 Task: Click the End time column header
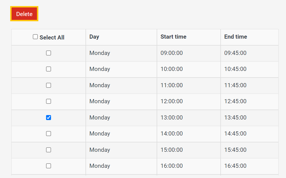coord(236,37)
